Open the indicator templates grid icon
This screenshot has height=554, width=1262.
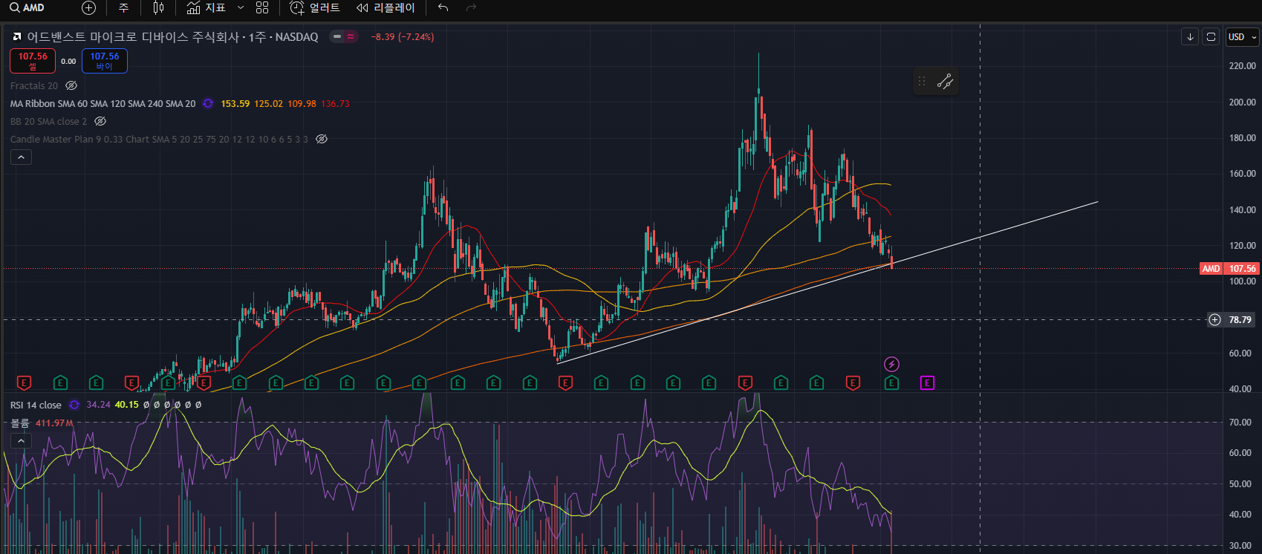tap(262, 7)
